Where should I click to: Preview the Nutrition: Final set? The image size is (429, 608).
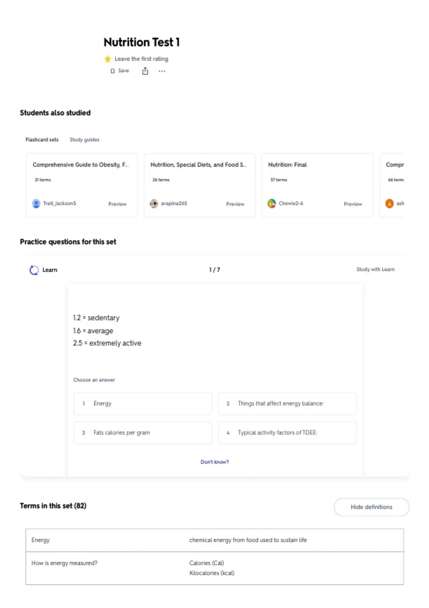[x=352, y=204]
